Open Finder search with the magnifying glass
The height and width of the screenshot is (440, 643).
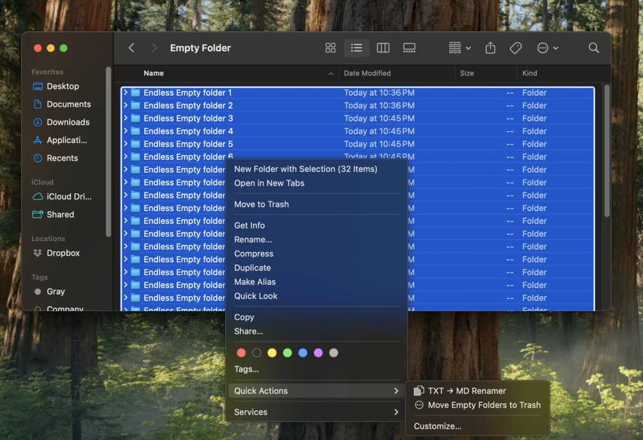click(593, 48)
